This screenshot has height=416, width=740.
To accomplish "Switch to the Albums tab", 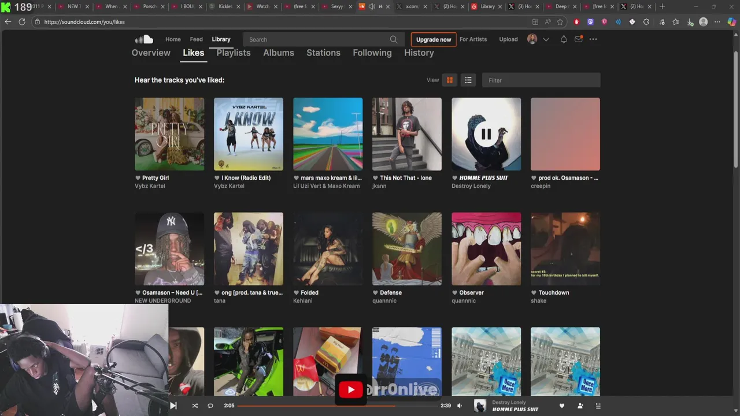I will [279, 53].
